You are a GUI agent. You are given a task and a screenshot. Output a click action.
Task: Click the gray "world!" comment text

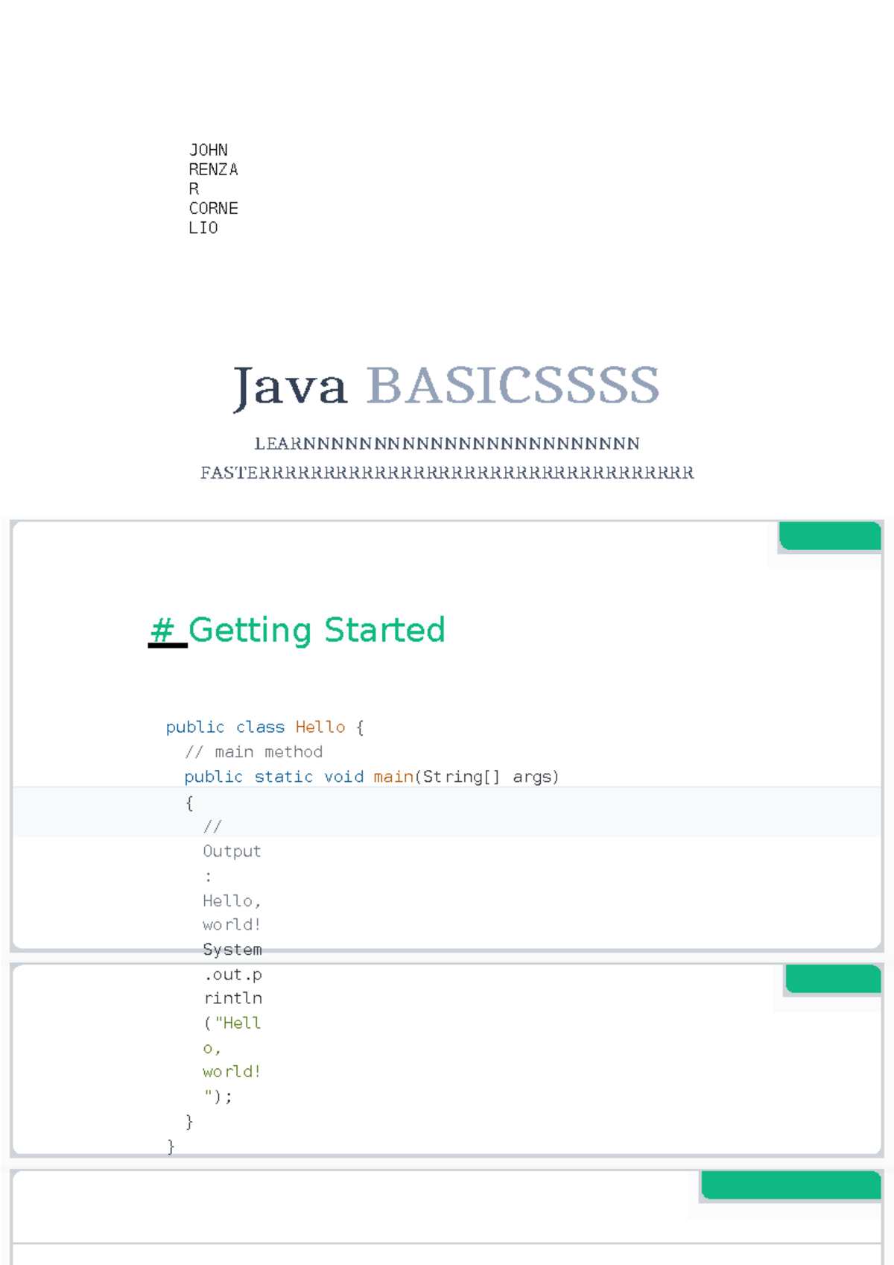[232, 925]
